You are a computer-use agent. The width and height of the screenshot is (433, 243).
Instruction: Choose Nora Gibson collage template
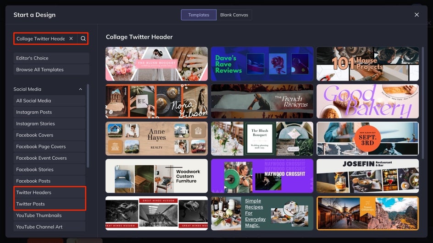156,101
